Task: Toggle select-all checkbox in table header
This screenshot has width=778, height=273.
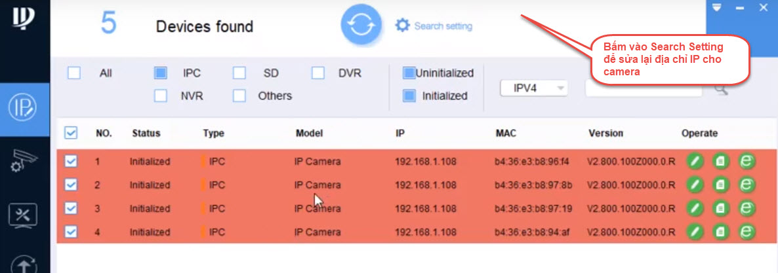Action: point(71,133)
